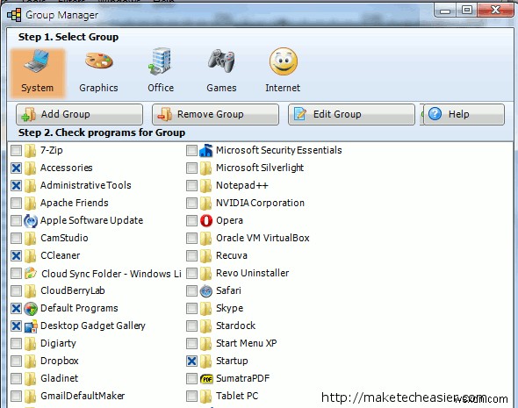This screenshot has width=518, height=408.
Task: Uncheck the CCleaner checkbox
Action: click(x=16, y=256)
